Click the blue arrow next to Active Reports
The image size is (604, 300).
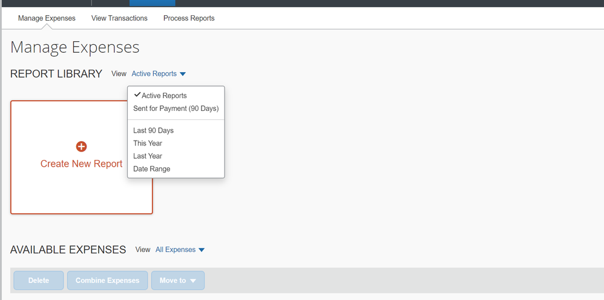click(183, 74)
